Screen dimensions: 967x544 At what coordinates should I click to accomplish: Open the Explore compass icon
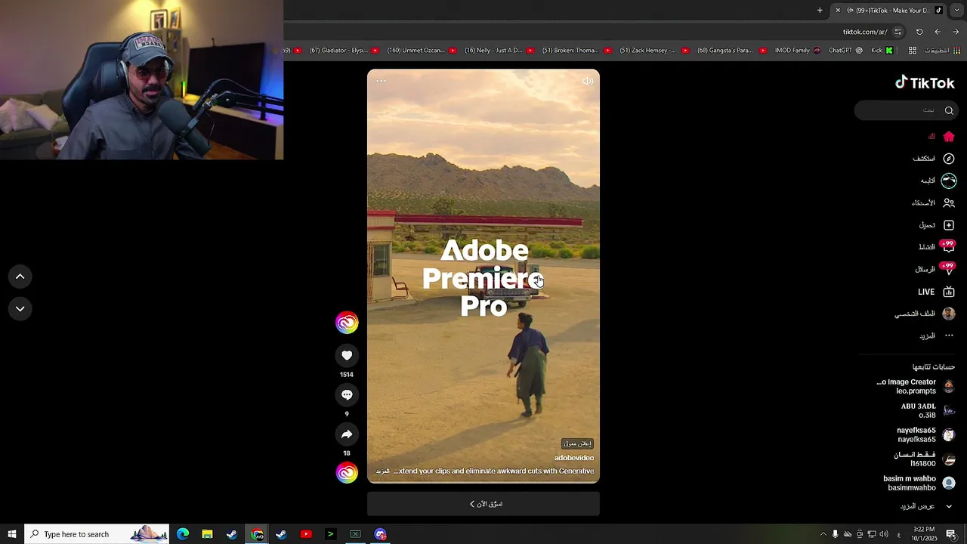[x=949, y=159]
